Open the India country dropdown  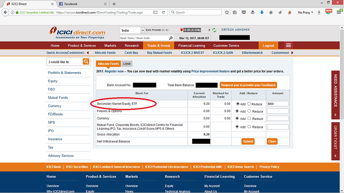click(132, 30)
